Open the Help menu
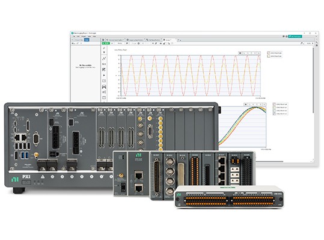Viewport: 324px width, 240px height. [94, 36]
